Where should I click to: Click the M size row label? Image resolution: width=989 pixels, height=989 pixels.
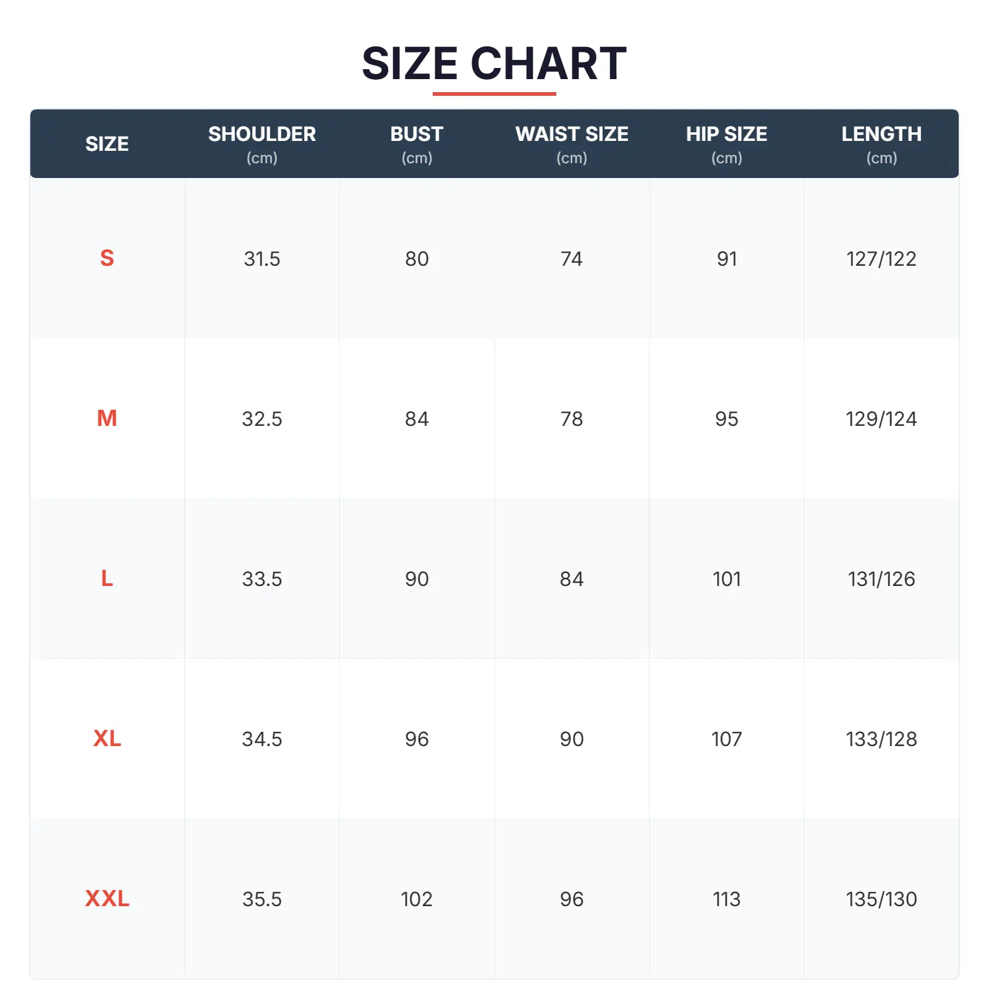click(x=107, y=418)
